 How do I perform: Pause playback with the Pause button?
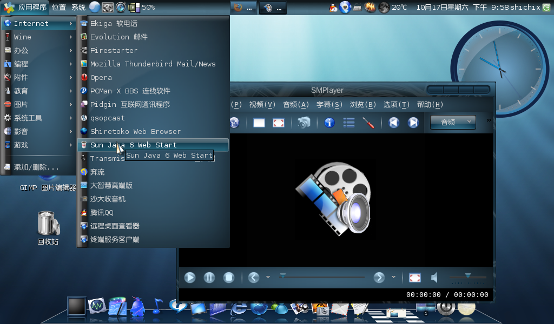click(209, 278)
